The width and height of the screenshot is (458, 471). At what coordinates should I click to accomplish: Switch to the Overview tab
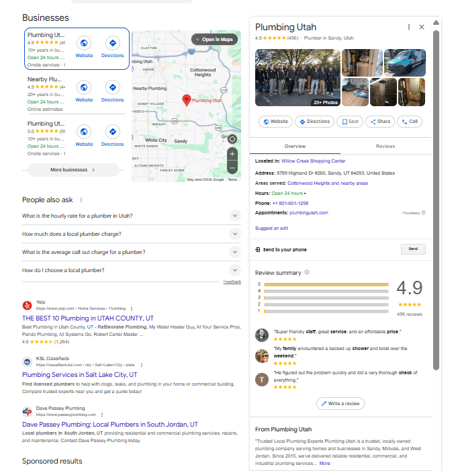(295, 146)
